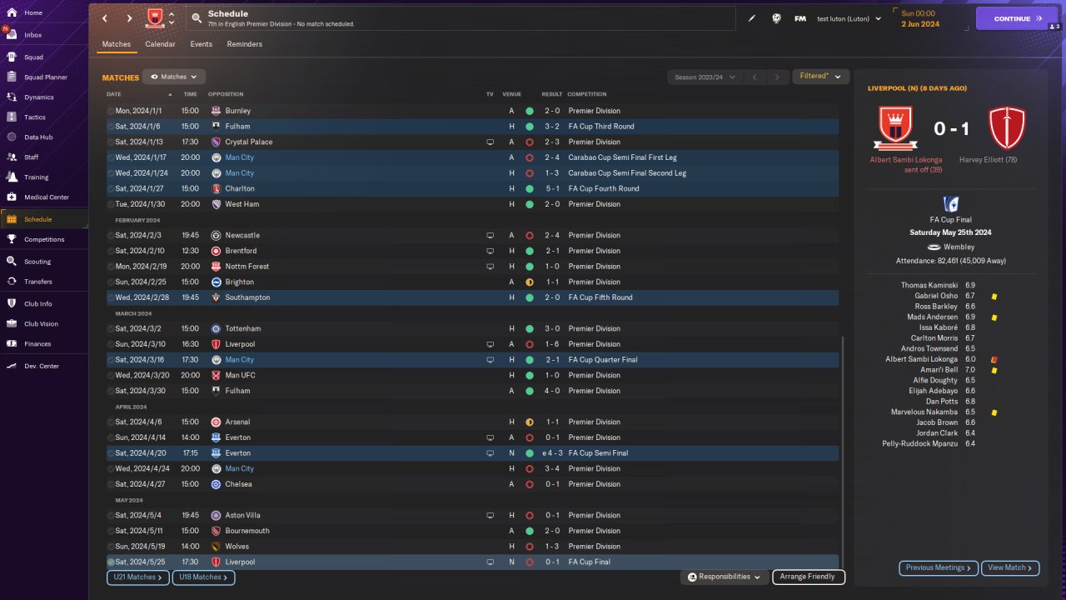Open the Matches view dropdown
1066x600 pixels.
pyautogui.click(x=174, y=77)
